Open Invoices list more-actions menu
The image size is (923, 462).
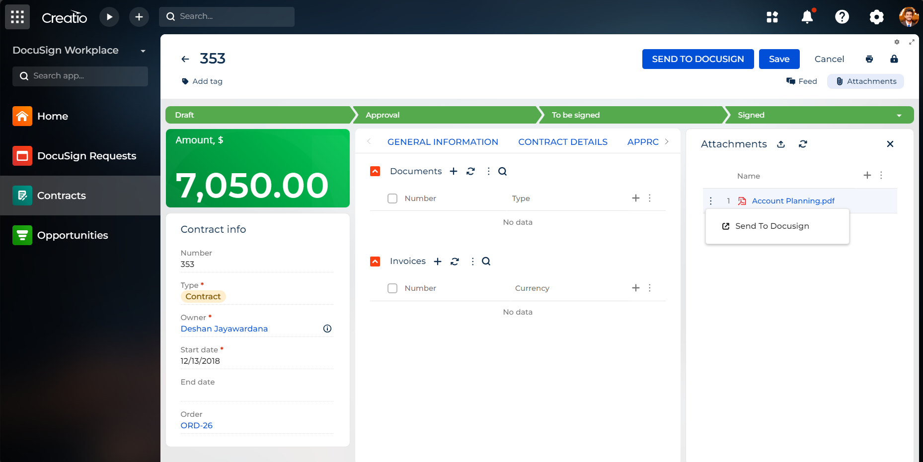472,262
